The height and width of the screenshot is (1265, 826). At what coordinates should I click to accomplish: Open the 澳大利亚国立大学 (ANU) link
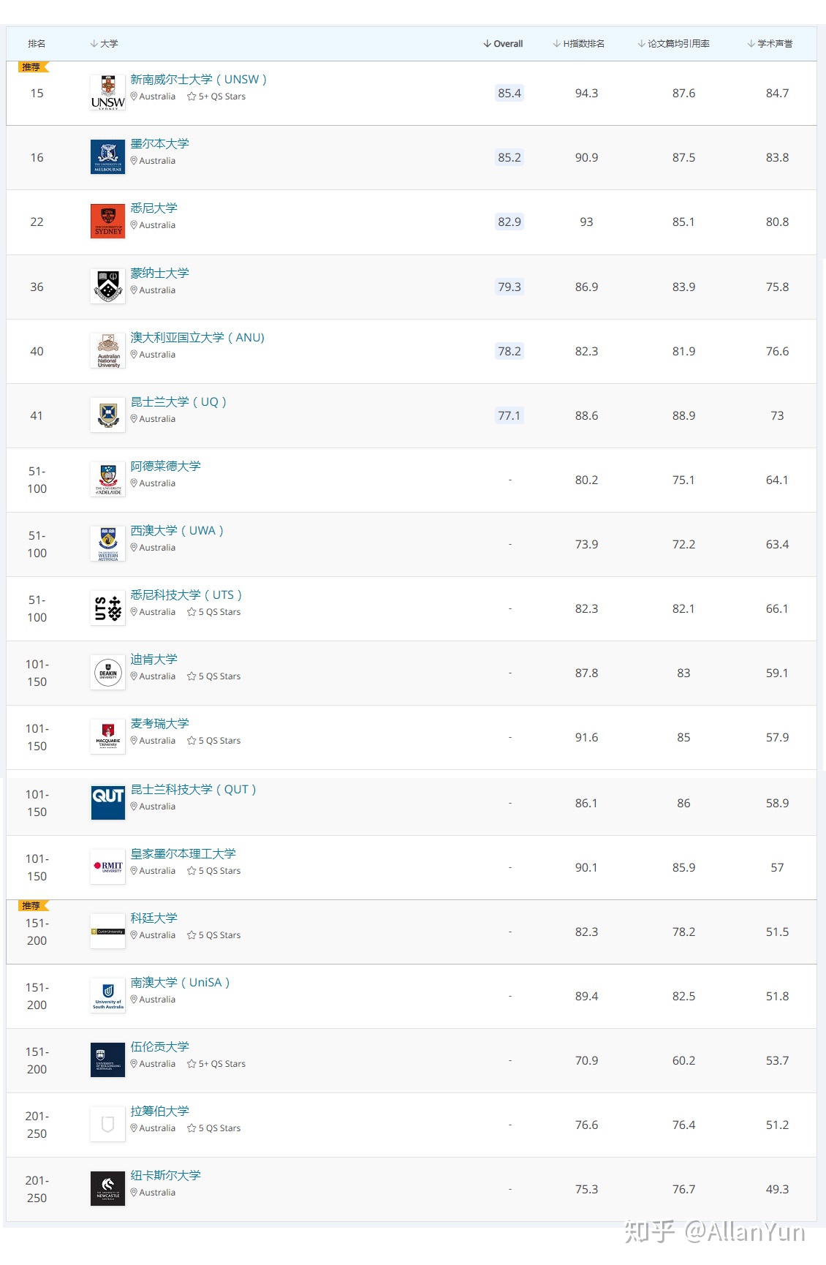click(x=197, y=337)
